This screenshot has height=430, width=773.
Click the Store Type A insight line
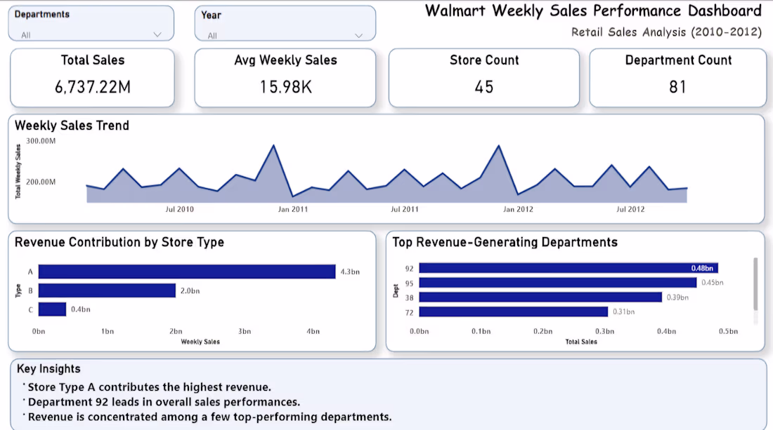tap(150, 387)
